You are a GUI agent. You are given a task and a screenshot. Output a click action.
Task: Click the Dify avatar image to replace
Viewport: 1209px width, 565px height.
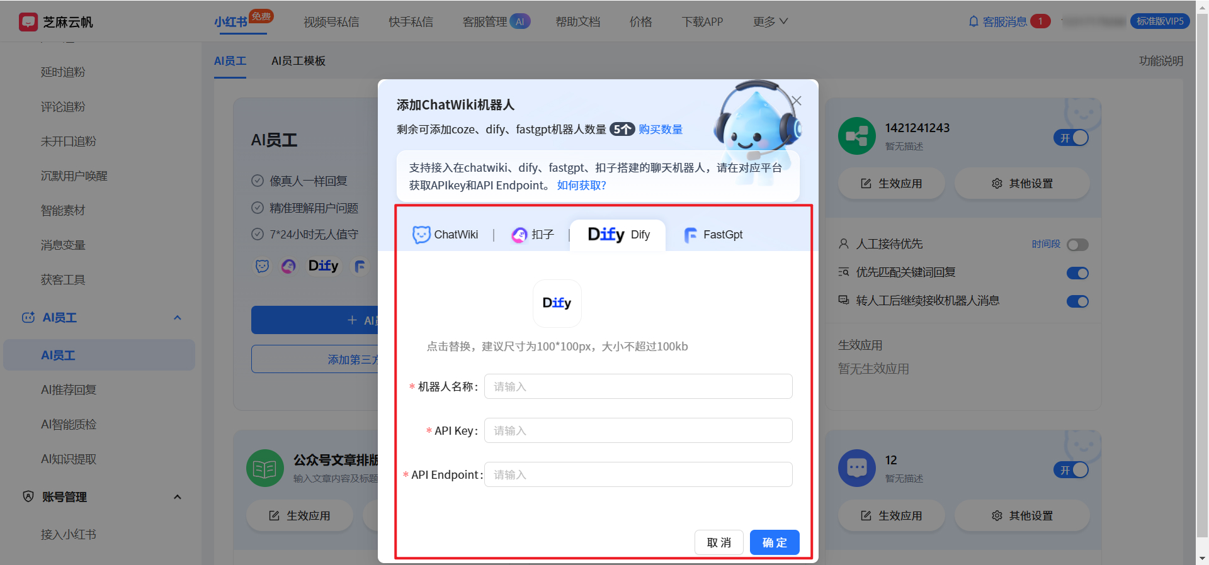pyautogui.click(x=557, y=303)
